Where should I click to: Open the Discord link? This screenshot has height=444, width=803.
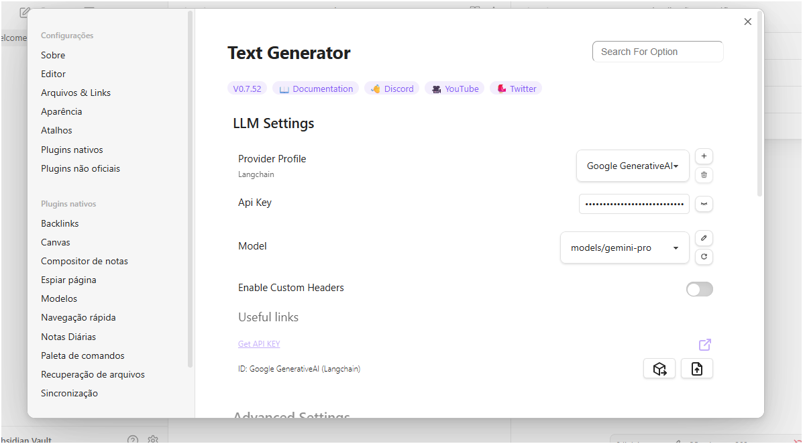pyautogui.click(x=392, y=89)
